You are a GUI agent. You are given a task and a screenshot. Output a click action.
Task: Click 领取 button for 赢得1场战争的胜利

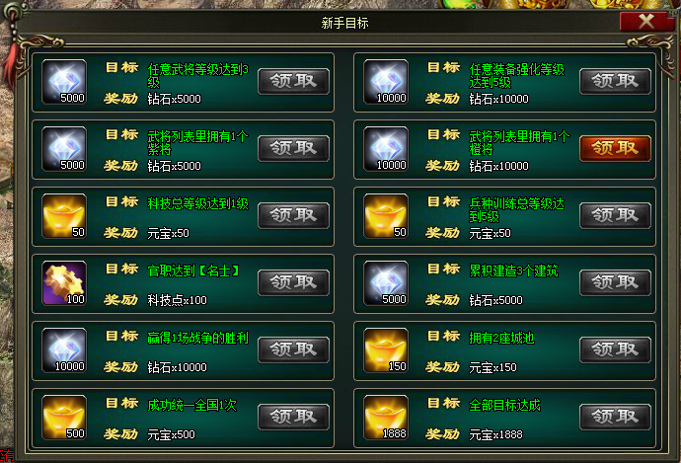293,349
